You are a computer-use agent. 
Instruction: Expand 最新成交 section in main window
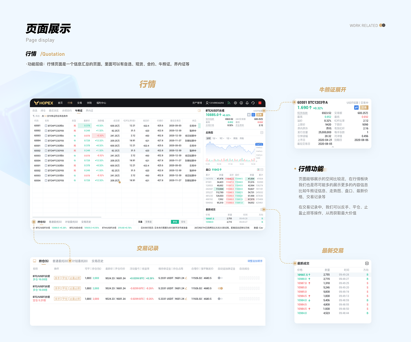click(262, 210)
